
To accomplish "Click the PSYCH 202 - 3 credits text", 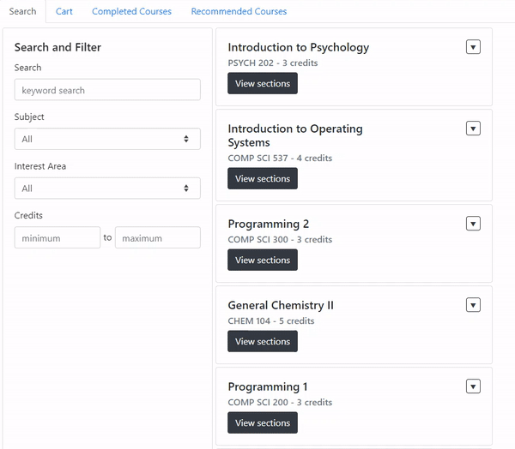I will 273,63.
